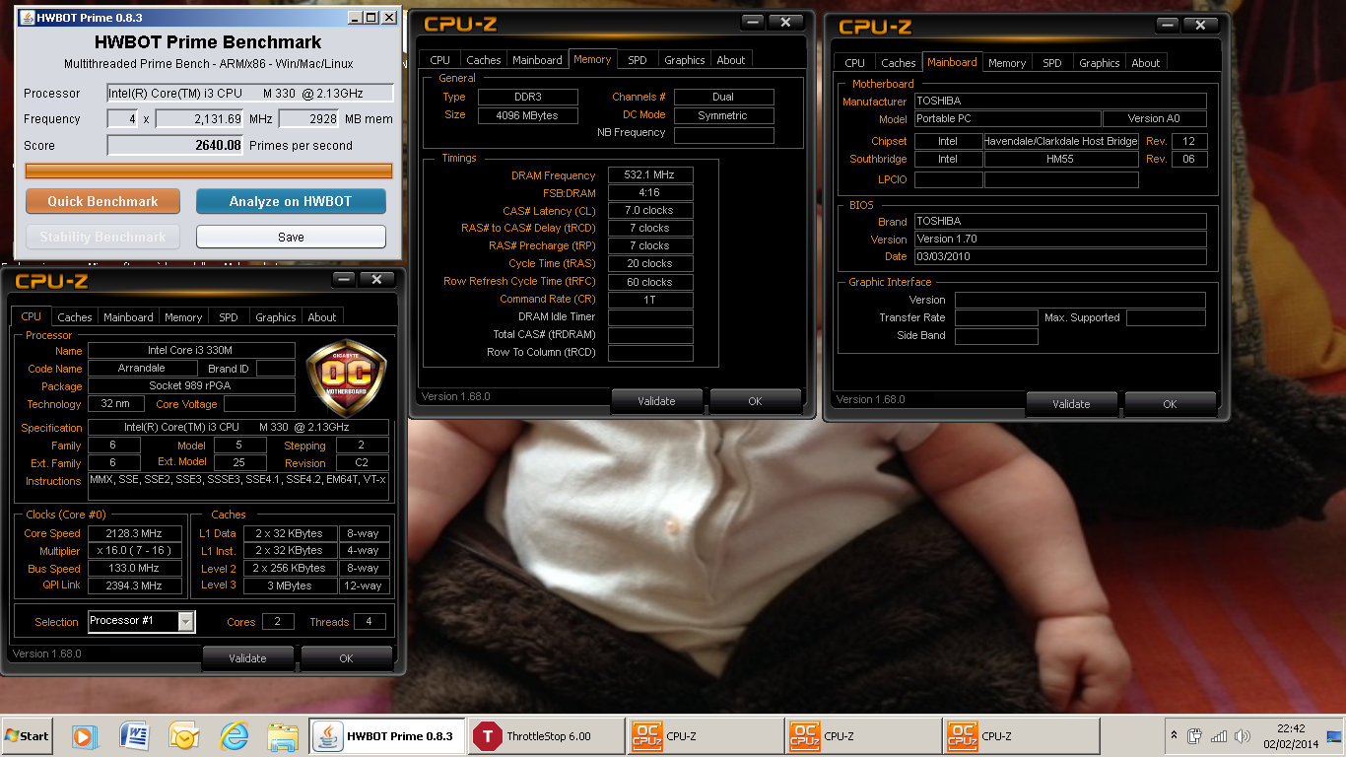Viewport: 1346px width, 757px height.
Task: Select third CPU-Z taskbar item
Action: (1021, 736)
